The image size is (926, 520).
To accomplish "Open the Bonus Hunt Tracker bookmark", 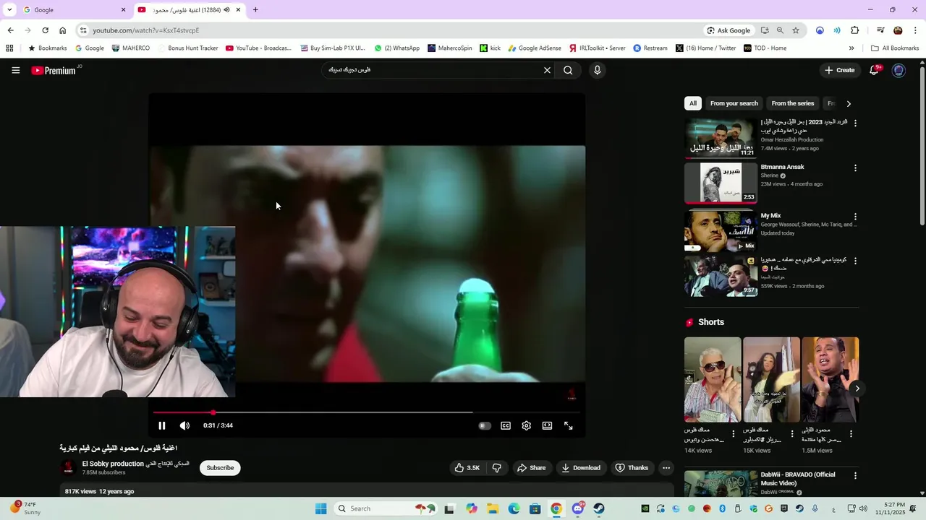I will click(x=187, y=48).
